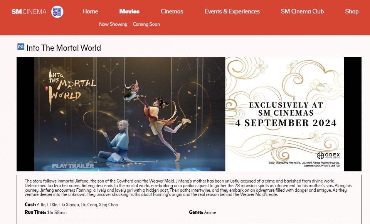Click the SM Cinema logo text
This screenshot has width=370, height=224.
tap(29, 12)
